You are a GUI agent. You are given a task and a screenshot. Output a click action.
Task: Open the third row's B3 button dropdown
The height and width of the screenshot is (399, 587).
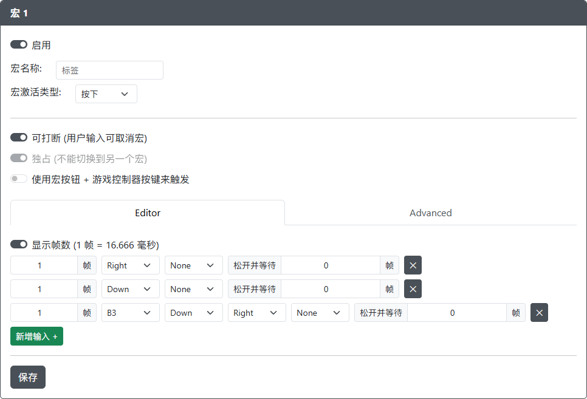click(130, 313)
